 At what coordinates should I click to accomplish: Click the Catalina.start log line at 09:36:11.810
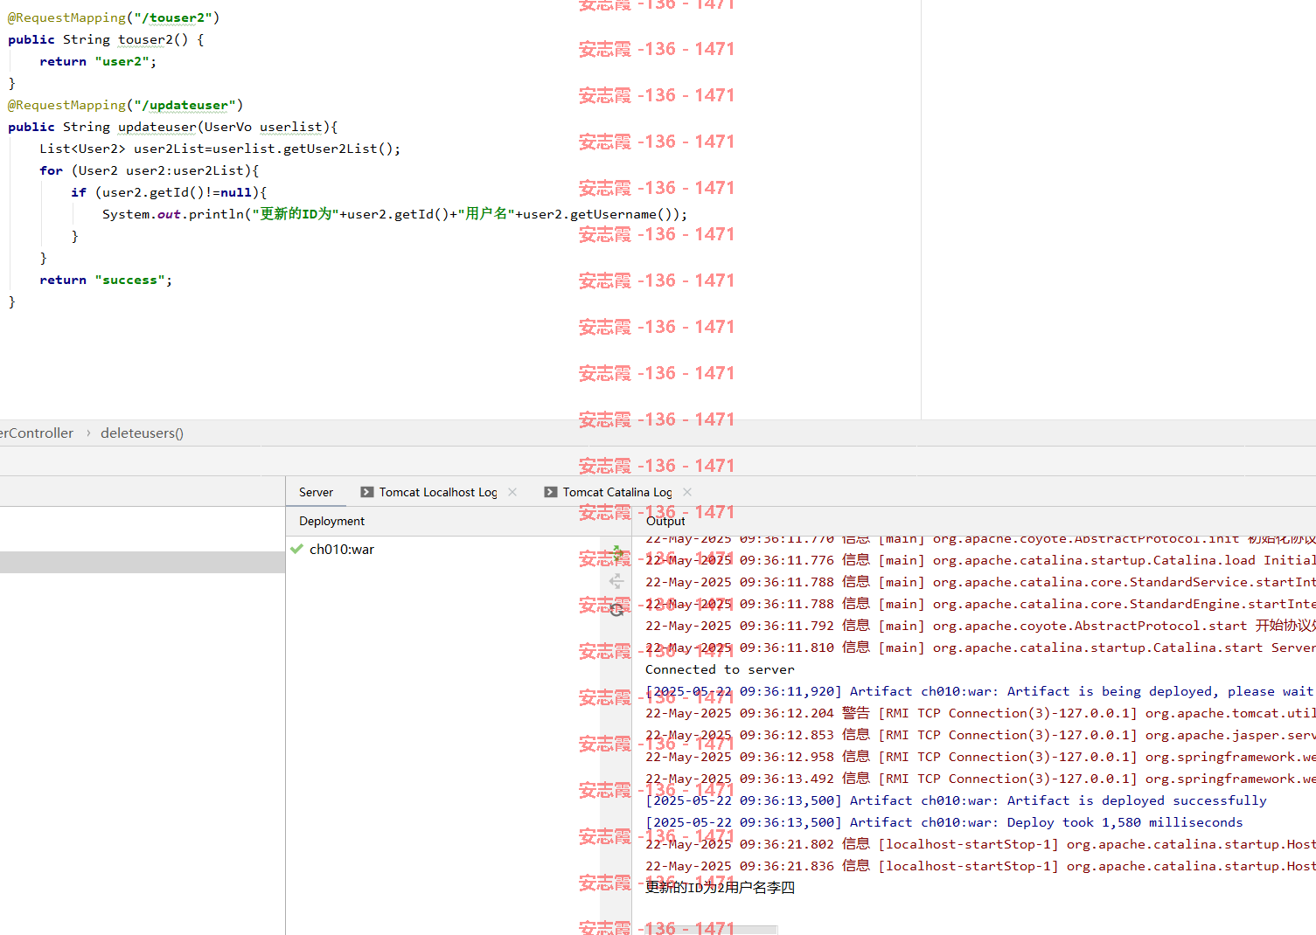pos(980,648)
